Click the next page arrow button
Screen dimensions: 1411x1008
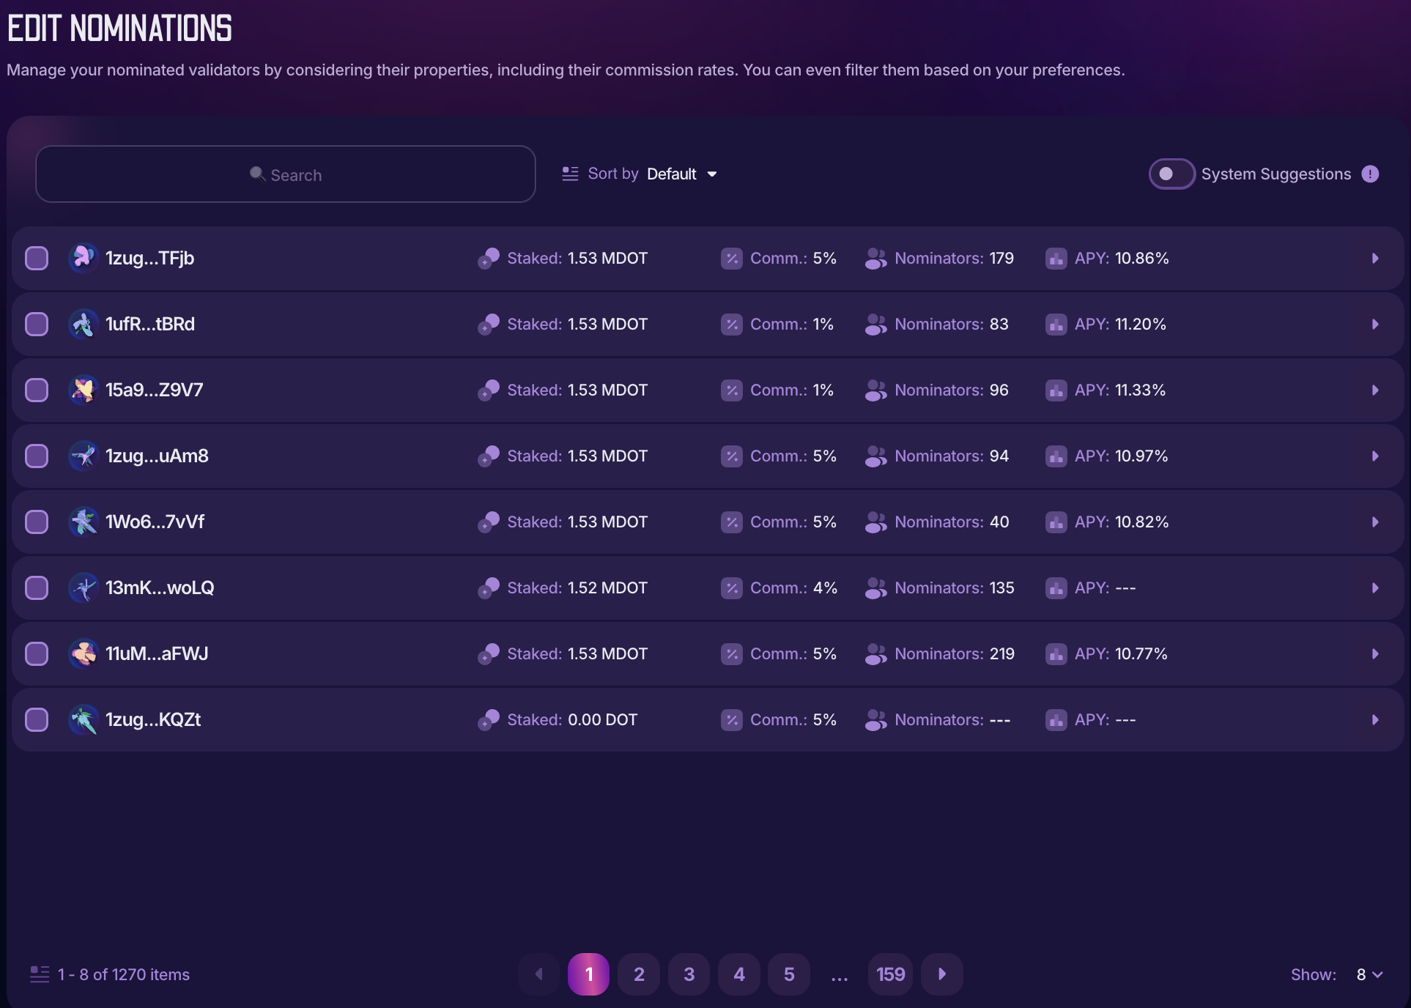(942, 974)
